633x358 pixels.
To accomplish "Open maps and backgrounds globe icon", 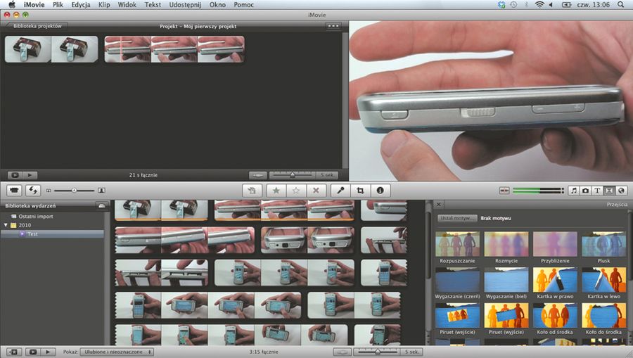I will click(x=621, y=191).
